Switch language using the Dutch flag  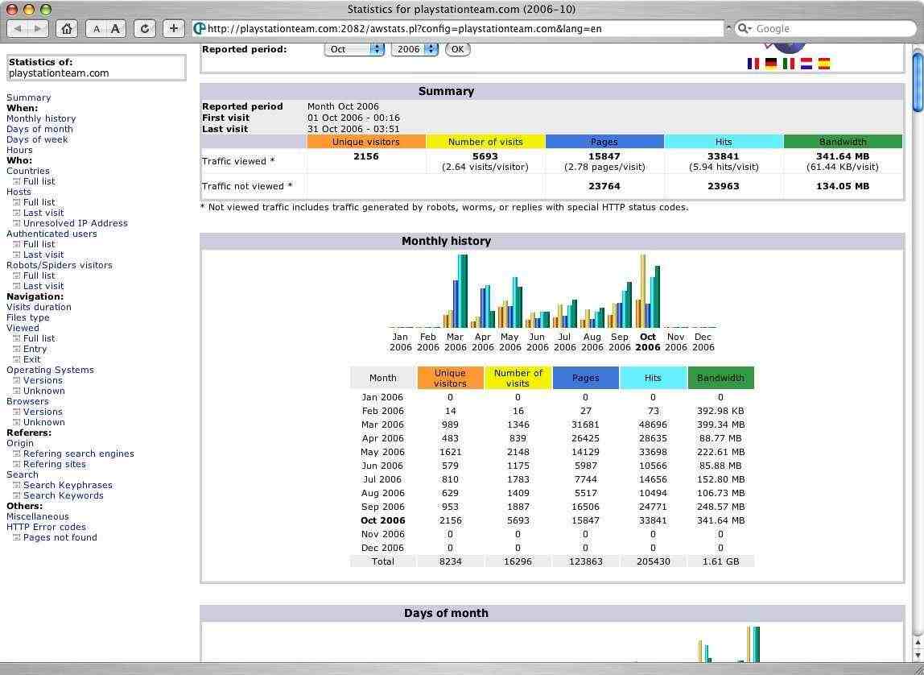point(806,64)
